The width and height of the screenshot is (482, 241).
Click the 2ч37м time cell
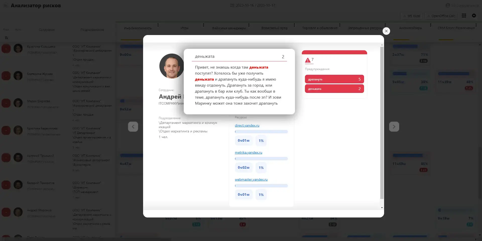point(398,55)
